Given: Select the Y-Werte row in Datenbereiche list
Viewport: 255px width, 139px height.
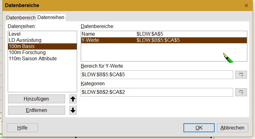Looking at the screenshot, I should (x=164, y=40).
